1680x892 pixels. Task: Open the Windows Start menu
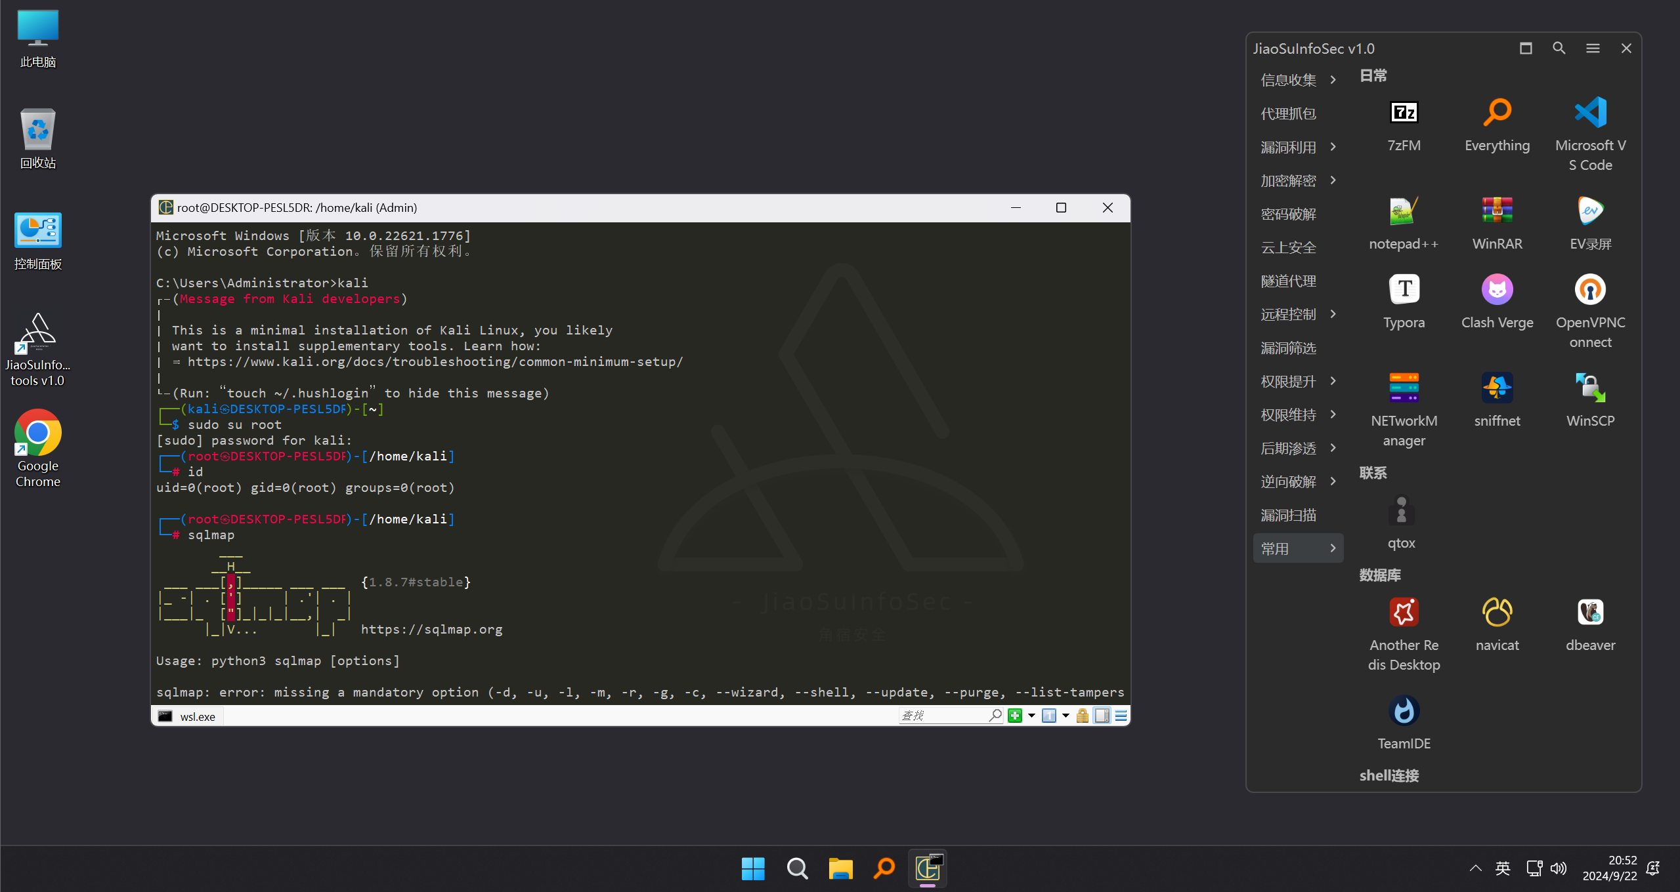pos(753,868)
